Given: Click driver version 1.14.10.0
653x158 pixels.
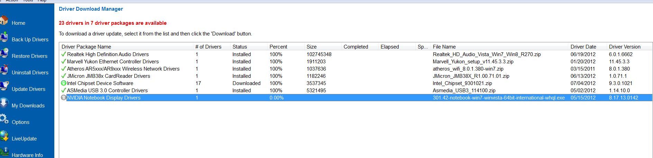Looking at the screenshot, I should (x=619, y=91).
